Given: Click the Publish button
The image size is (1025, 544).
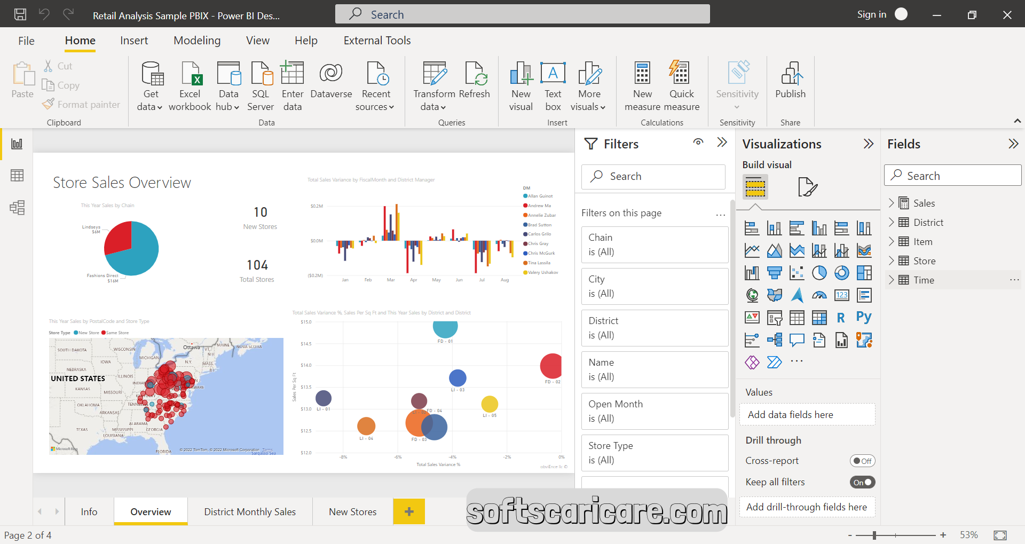Looking at the screenshot, I should [x=791, y=80].
